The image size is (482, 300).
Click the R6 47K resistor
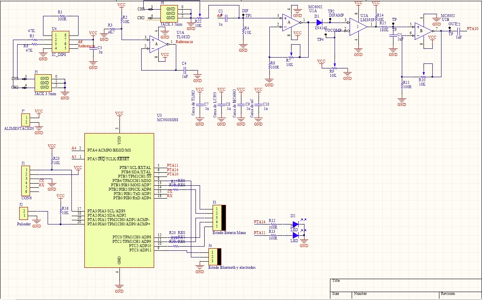(35, 45)
